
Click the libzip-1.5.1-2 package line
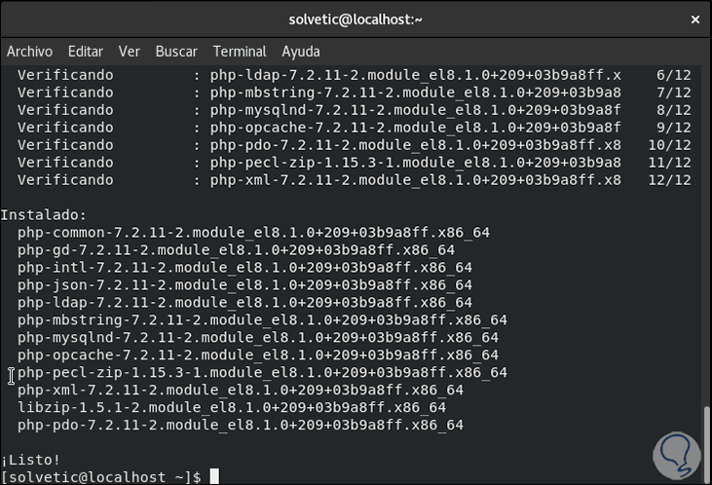click(232, 407)
